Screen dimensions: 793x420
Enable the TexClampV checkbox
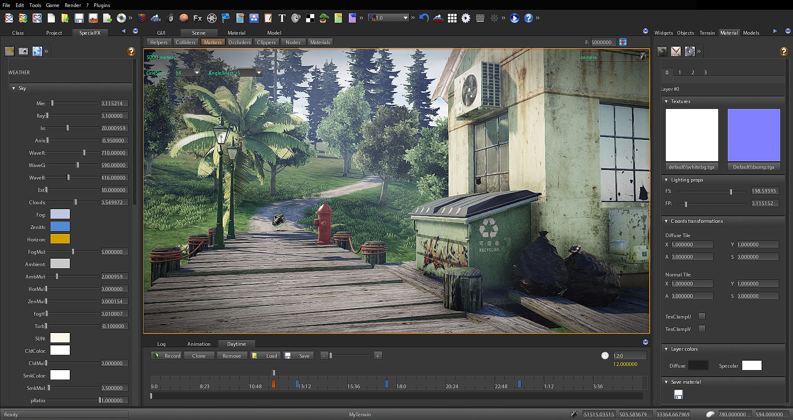(702, 329)
